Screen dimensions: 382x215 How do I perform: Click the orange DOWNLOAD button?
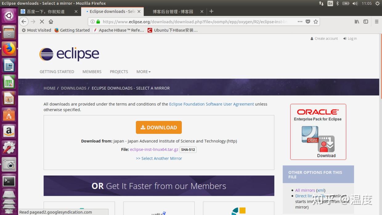point(159,127)
